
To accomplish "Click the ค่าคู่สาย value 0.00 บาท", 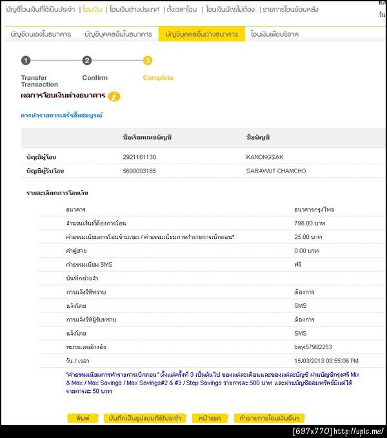I will [306, 251].
